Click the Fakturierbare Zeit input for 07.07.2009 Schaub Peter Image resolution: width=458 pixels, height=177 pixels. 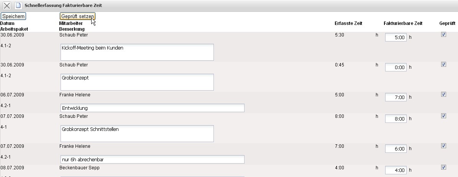pyautogui.click(x=396, y=119)
